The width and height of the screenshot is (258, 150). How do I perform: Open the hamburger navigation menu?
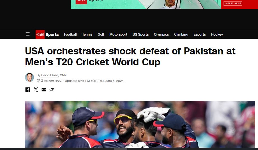coord(28,34)
